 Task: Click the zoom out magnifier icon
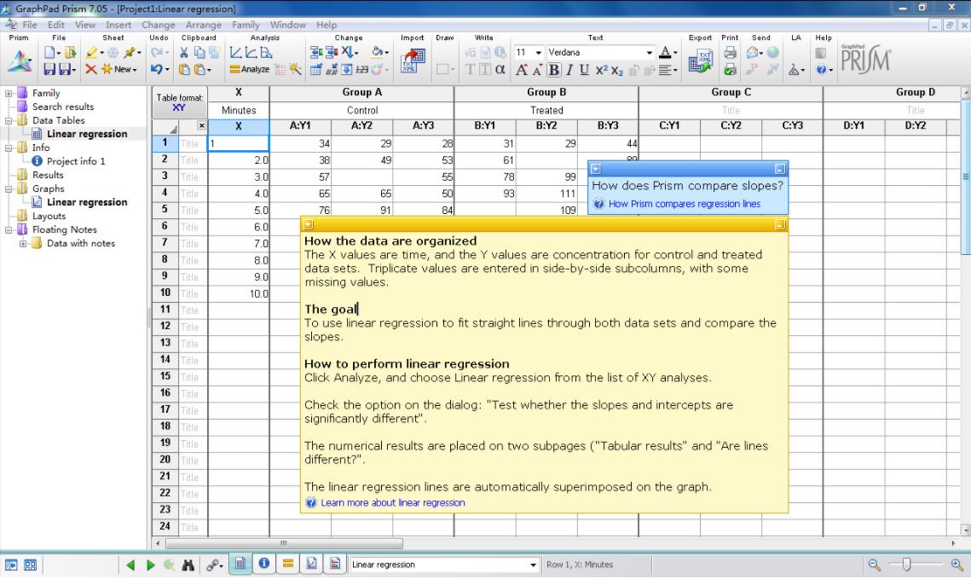[874, 565]
